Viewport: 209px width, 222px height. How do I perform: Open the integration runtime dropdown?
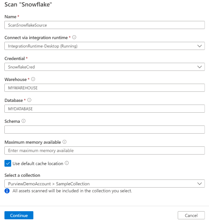coord(104,46)
